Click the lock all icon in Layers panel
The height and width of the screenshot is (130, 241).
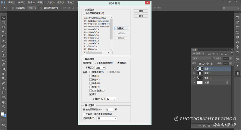click(x=211, y=63)
